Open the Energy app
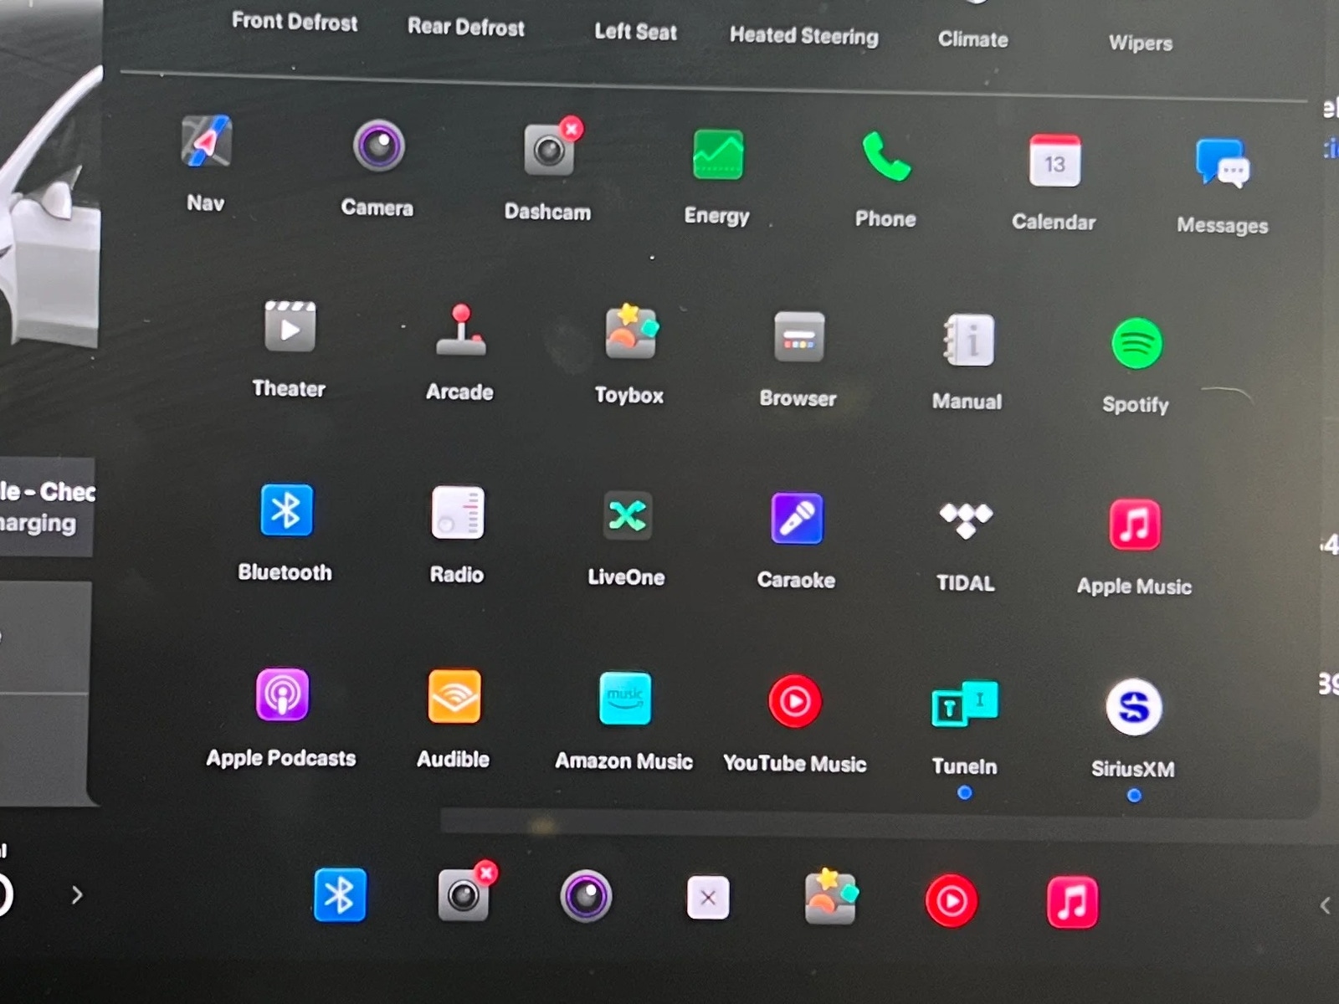This screenshot has height=1004, width=1339. (717, 156)
